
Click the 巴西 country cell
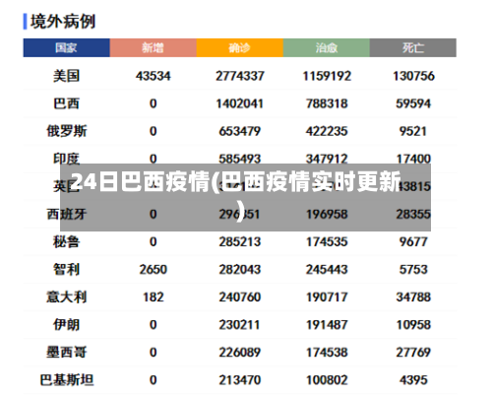(67, 103)
